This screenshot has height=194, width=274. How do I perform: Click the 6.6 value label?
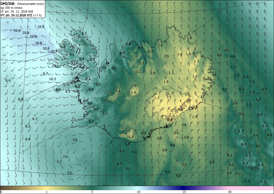click(x=265, y=126)
